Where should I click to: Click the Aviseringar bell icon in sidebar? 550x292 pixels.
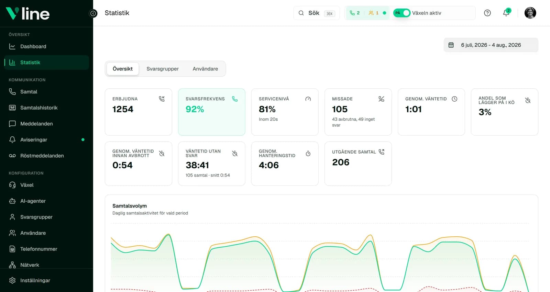pyautogui.click(x=12, y=140)
